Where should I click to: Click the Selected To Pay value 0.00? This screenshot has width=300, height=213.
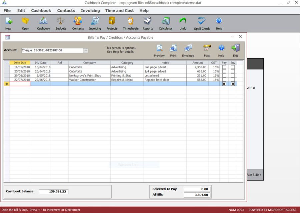(x=197, y=189)
